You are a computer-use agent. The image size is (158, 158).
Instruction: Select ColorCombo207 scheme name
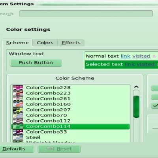(48, 110)
